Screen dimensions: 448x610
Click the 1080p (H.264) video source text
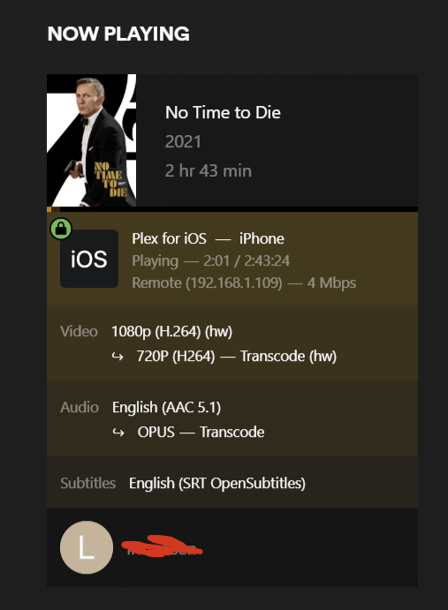click(171, 331)
